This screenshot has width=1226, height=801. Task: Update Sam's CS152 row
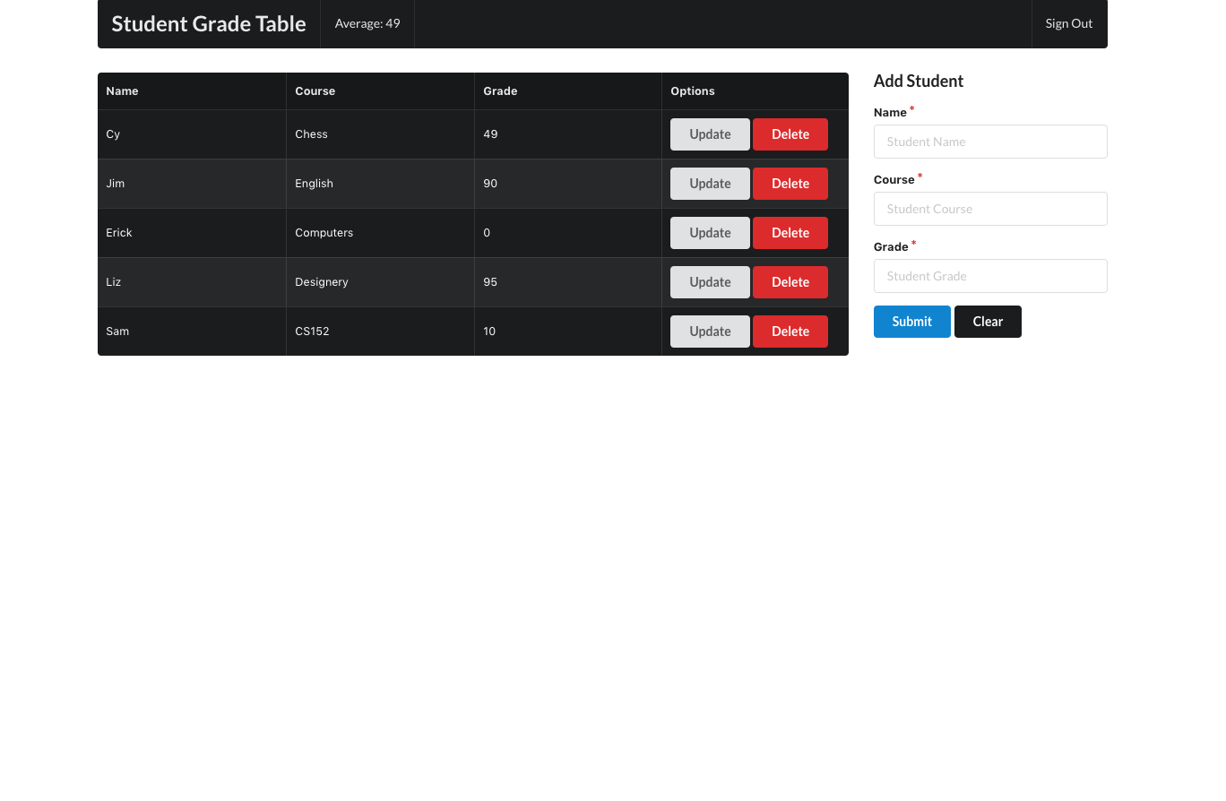[710, 332]
